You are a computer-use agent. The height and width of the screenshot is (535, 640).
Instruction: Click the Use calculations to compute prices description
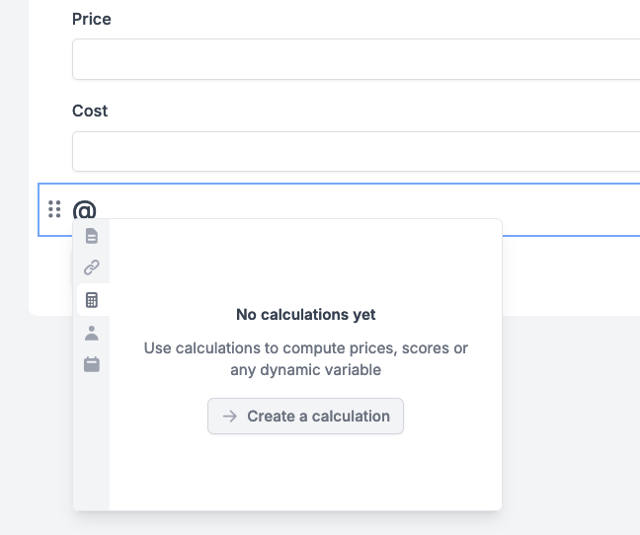(x=306, y=359)
